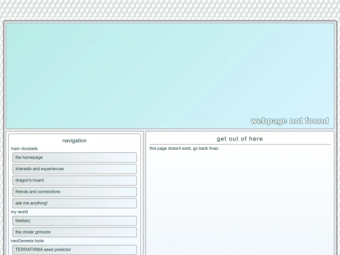Click the 'webpage not found' banner title
The height and width of the screenshot is (255, 340).
[x=290, y=121]
